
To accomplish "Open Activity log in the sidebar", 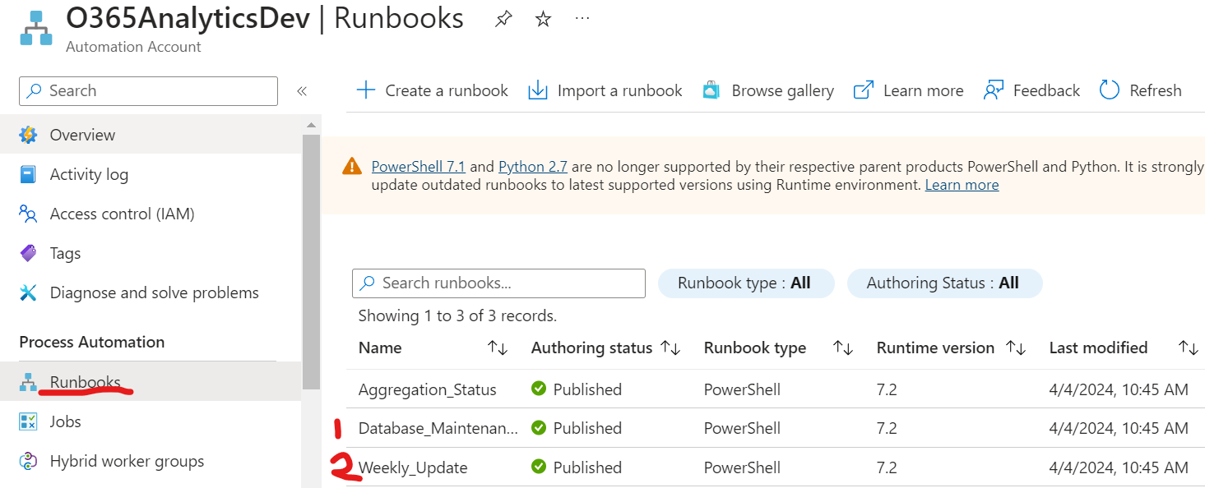I will 151,174.
